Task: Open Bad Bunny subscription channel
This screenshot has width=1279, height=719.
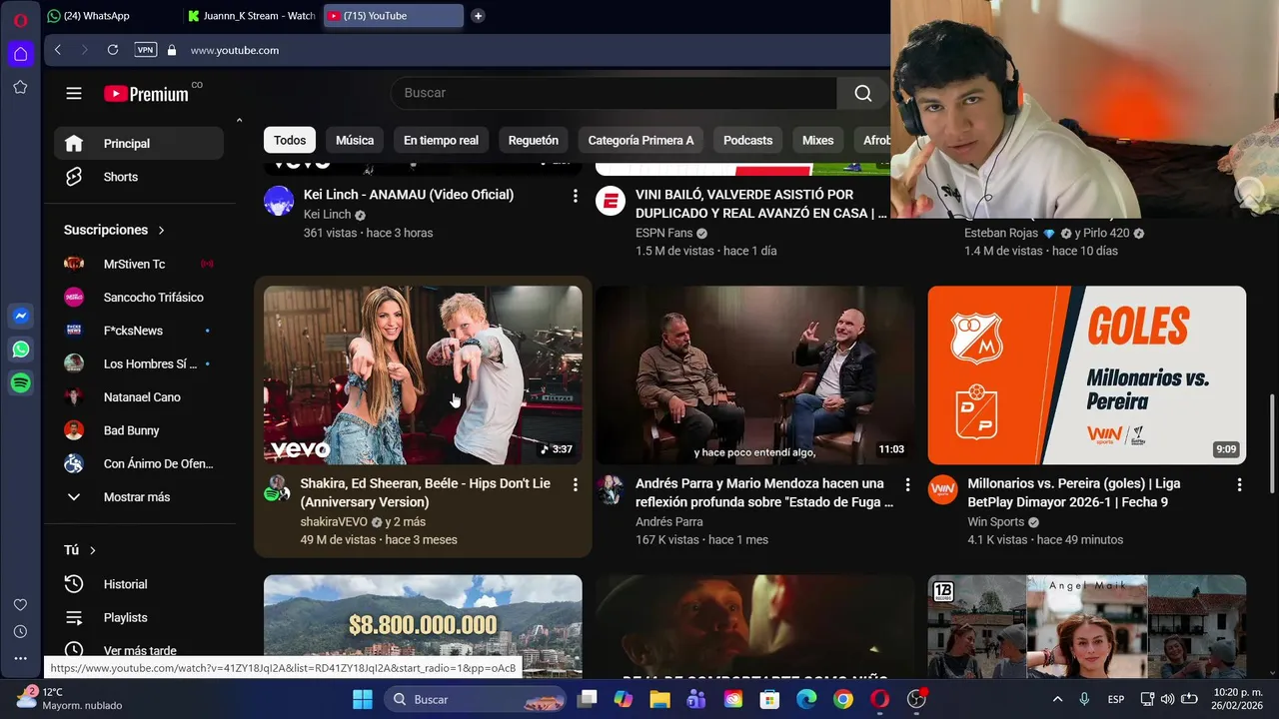Action: tap(139, 430)
